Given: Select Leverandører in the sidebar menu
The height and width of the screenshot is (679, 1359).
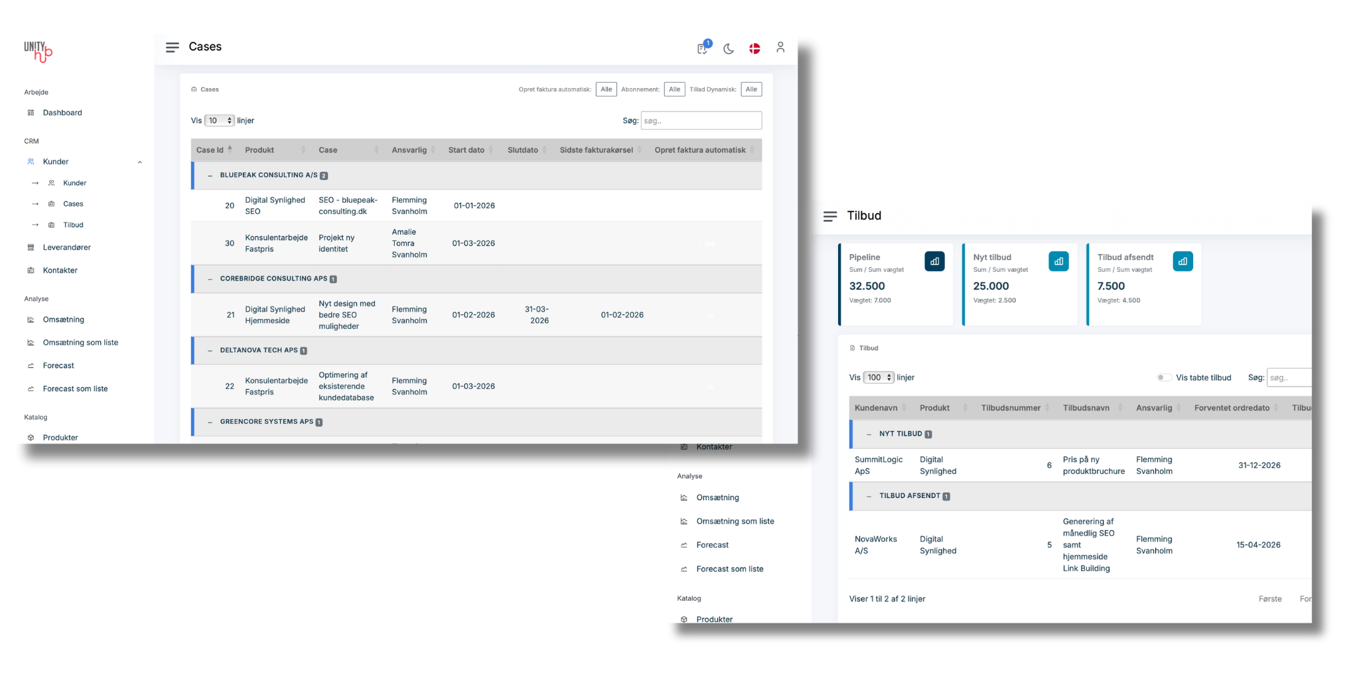Looking at the screenshot, I should tap(66, 247).
